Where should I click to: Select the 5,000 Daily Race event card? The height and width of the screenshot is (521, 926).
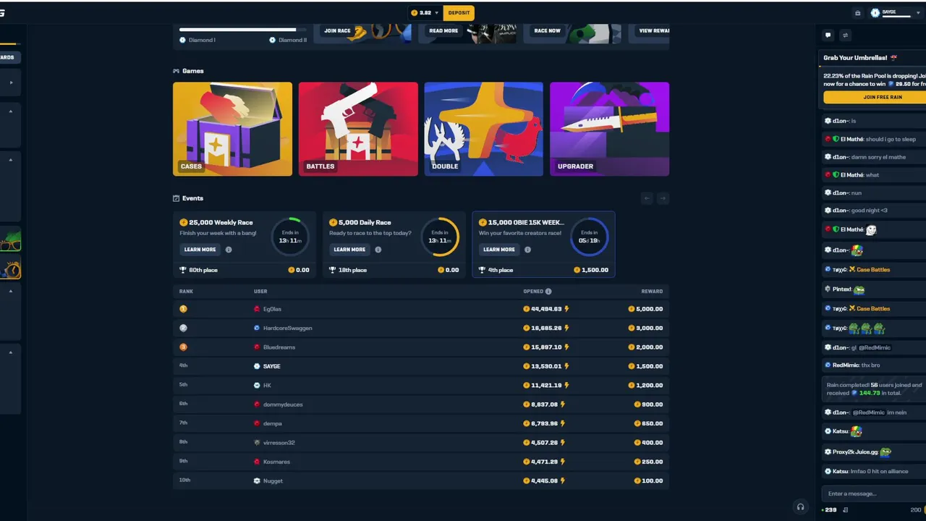point(394,245)
